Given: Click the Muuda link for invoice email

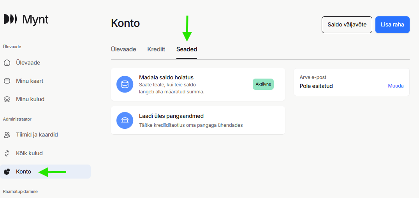Looking at the screenshot, I should point(396,86).
